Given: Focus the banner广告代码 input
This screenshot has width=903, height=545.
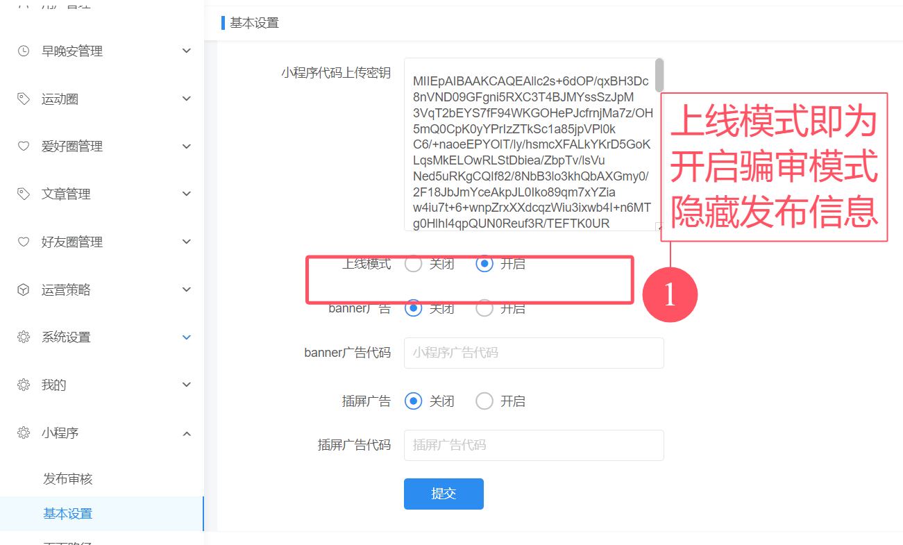Looking at the screenshot, I should [x=534, y=353].
